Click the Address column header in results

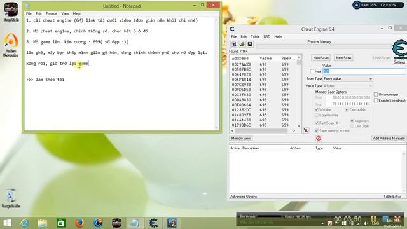pos(240,58)
